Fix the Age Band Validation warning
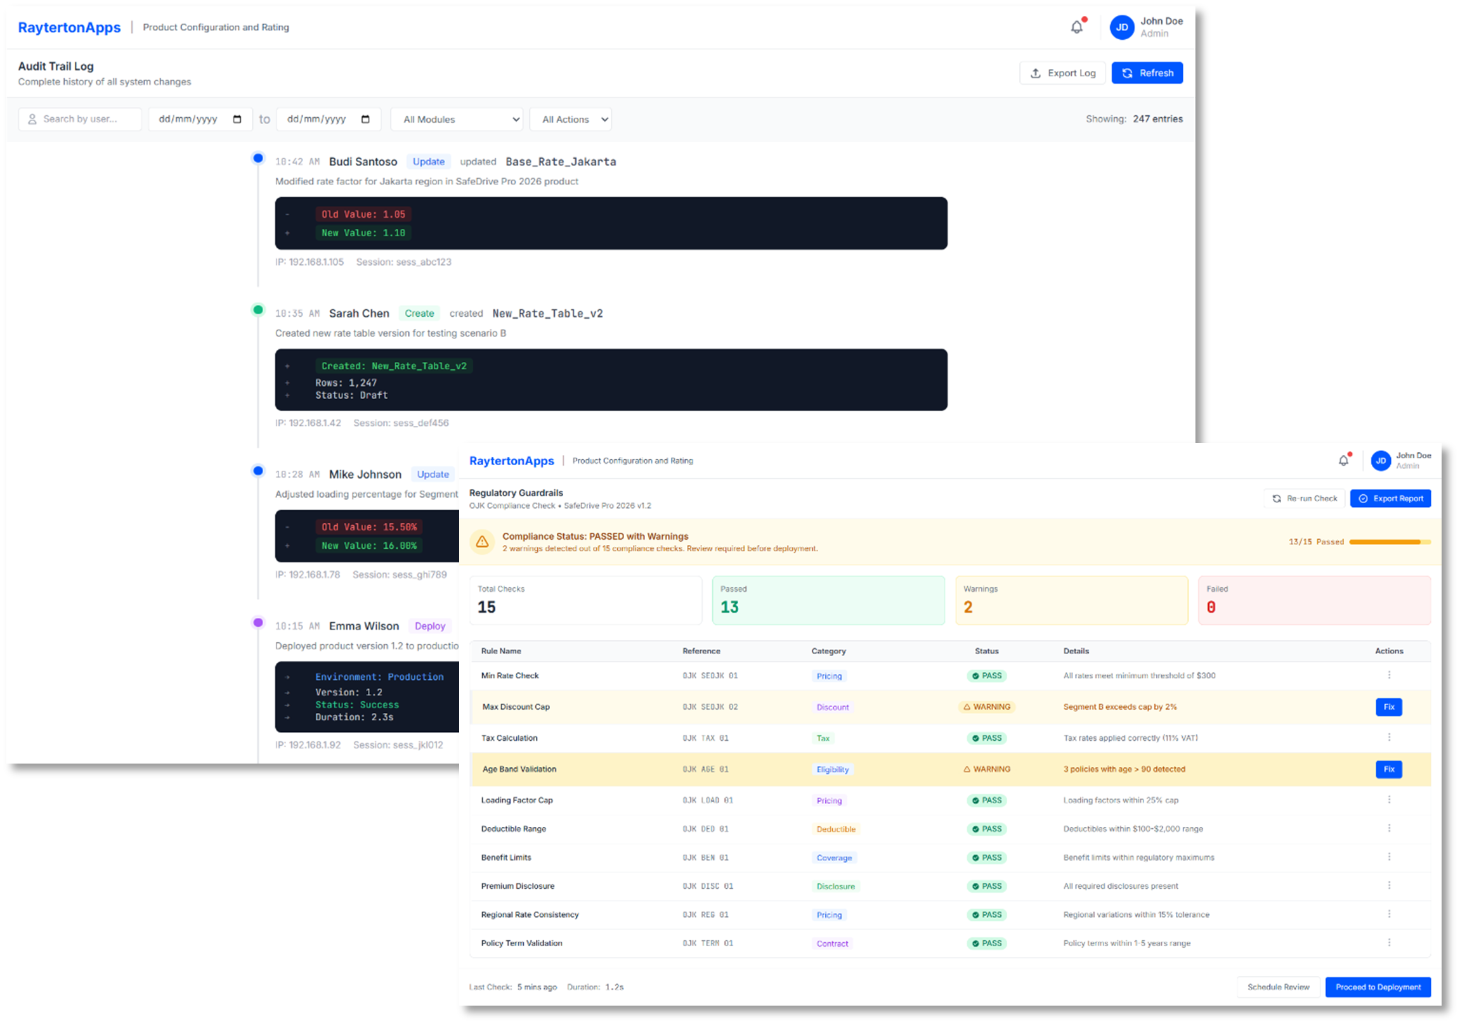The width and height of the screenshot is (1460, 1024). [1389, 769]
